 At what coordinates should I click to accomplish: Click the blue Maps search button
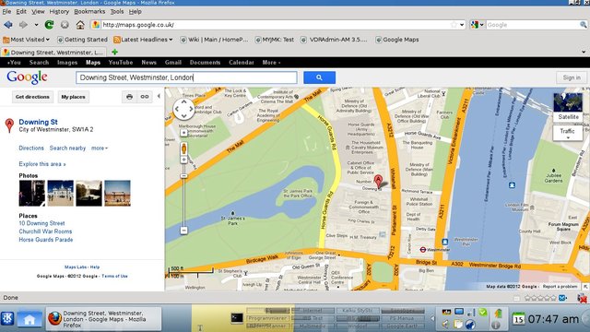click(320, 77)
